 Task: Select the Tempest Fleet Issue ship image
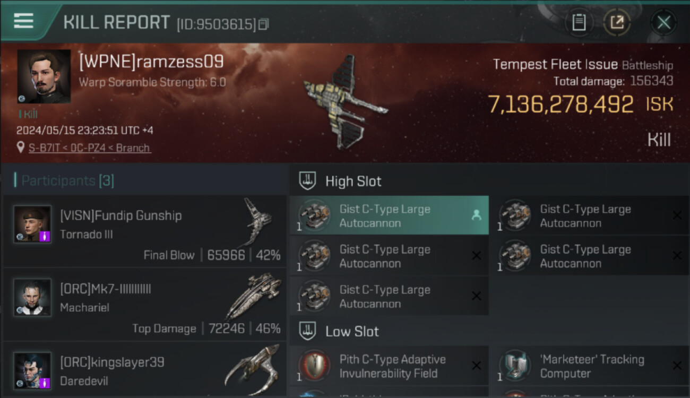point(346,102)
